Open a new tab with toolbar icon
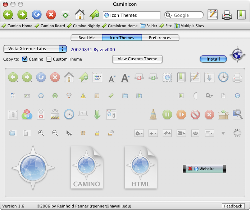250x210 pixels. tap(65, 15)
